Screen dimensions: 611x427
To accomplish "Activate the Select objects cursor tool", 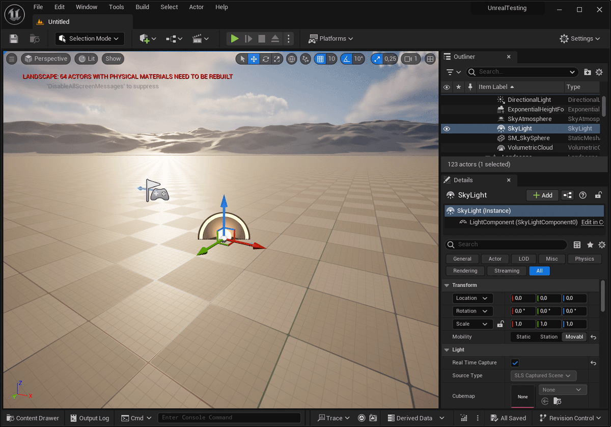I will point(242,59).
